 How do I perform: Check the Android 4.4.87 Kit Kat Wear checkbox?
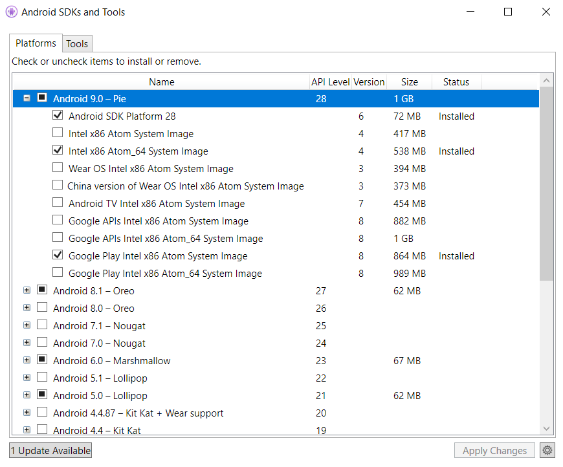pyautogui.click(x=42, y=412)
